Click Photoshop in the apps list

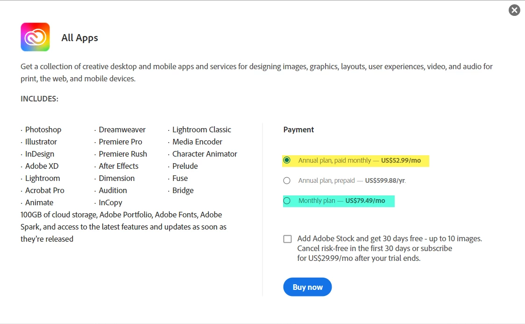[x=43, y=130]
